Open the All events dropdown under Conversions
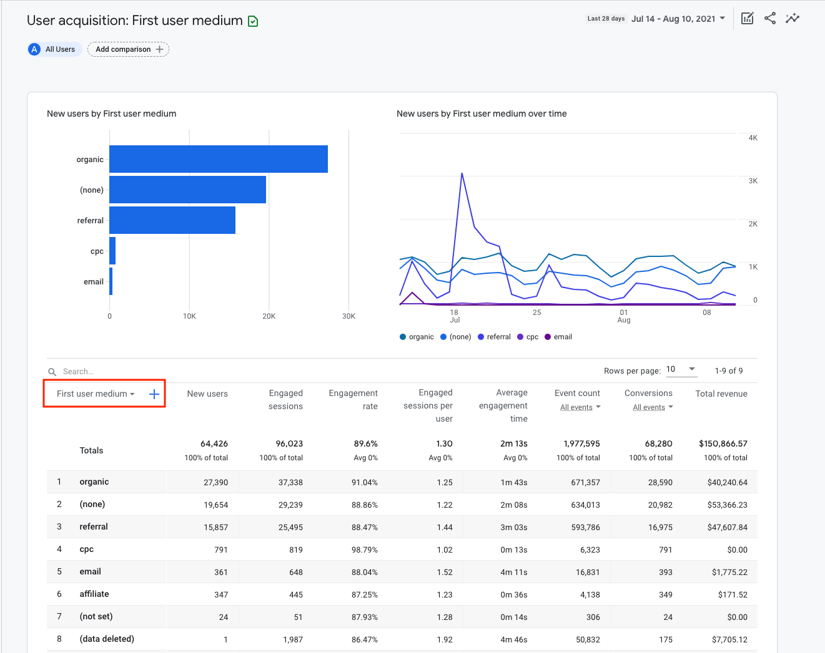This screenshot has width=825, height=653. click(x=653, y=407)
